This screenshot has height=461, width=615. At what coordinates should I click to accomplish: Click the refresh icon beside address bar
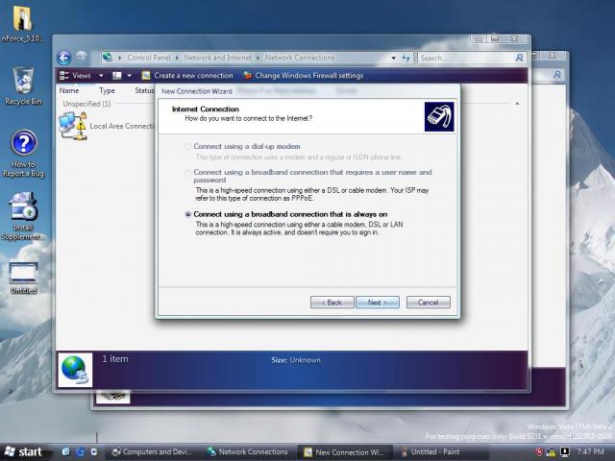point(406,58)
